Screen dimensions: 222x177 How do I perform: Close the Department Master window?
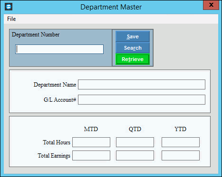[x=211, y=5]
